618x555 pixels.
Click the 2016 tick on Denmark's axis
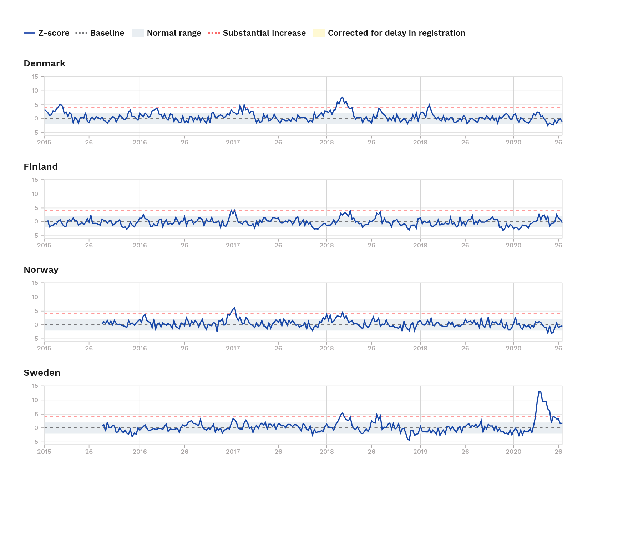coord(140,142)
